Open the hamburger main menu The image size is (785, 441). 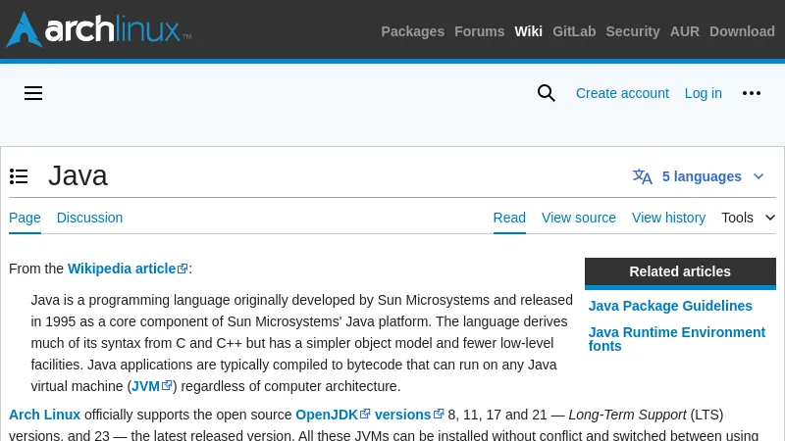point(33,93)
